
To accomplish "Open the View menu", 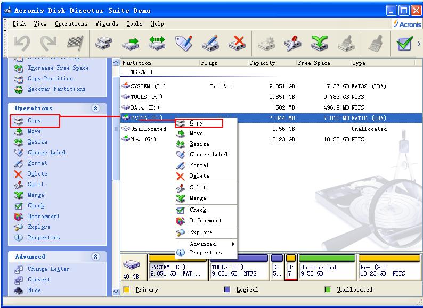I will (40, 24).
